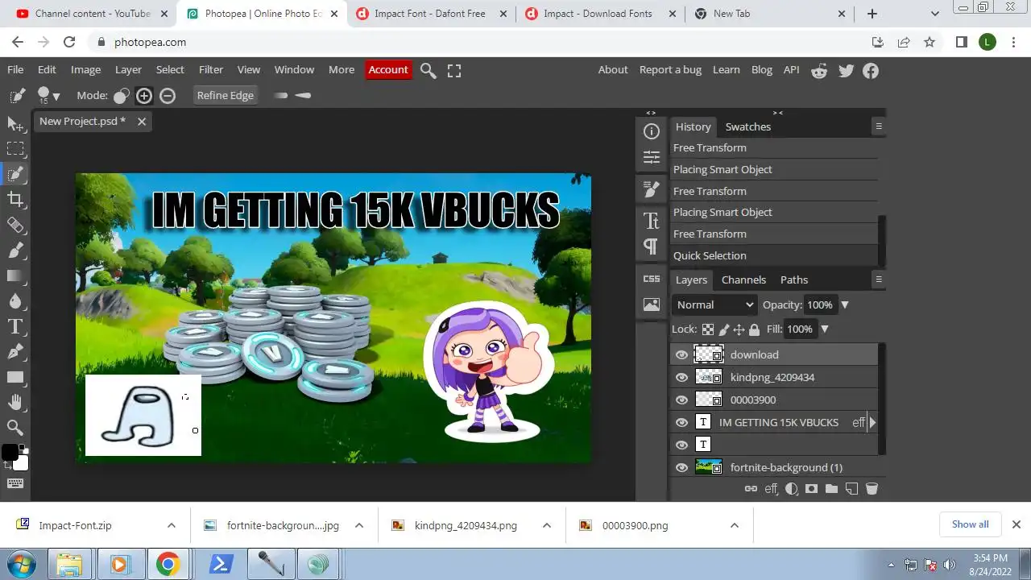Select the Gradient tool
Viewport: 1031px width, 580px height.
[x=15, y=275]
